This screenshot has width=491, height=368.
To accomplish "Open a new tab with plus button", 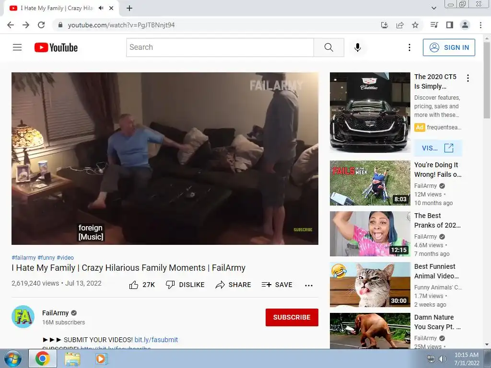I will (129, 9).
